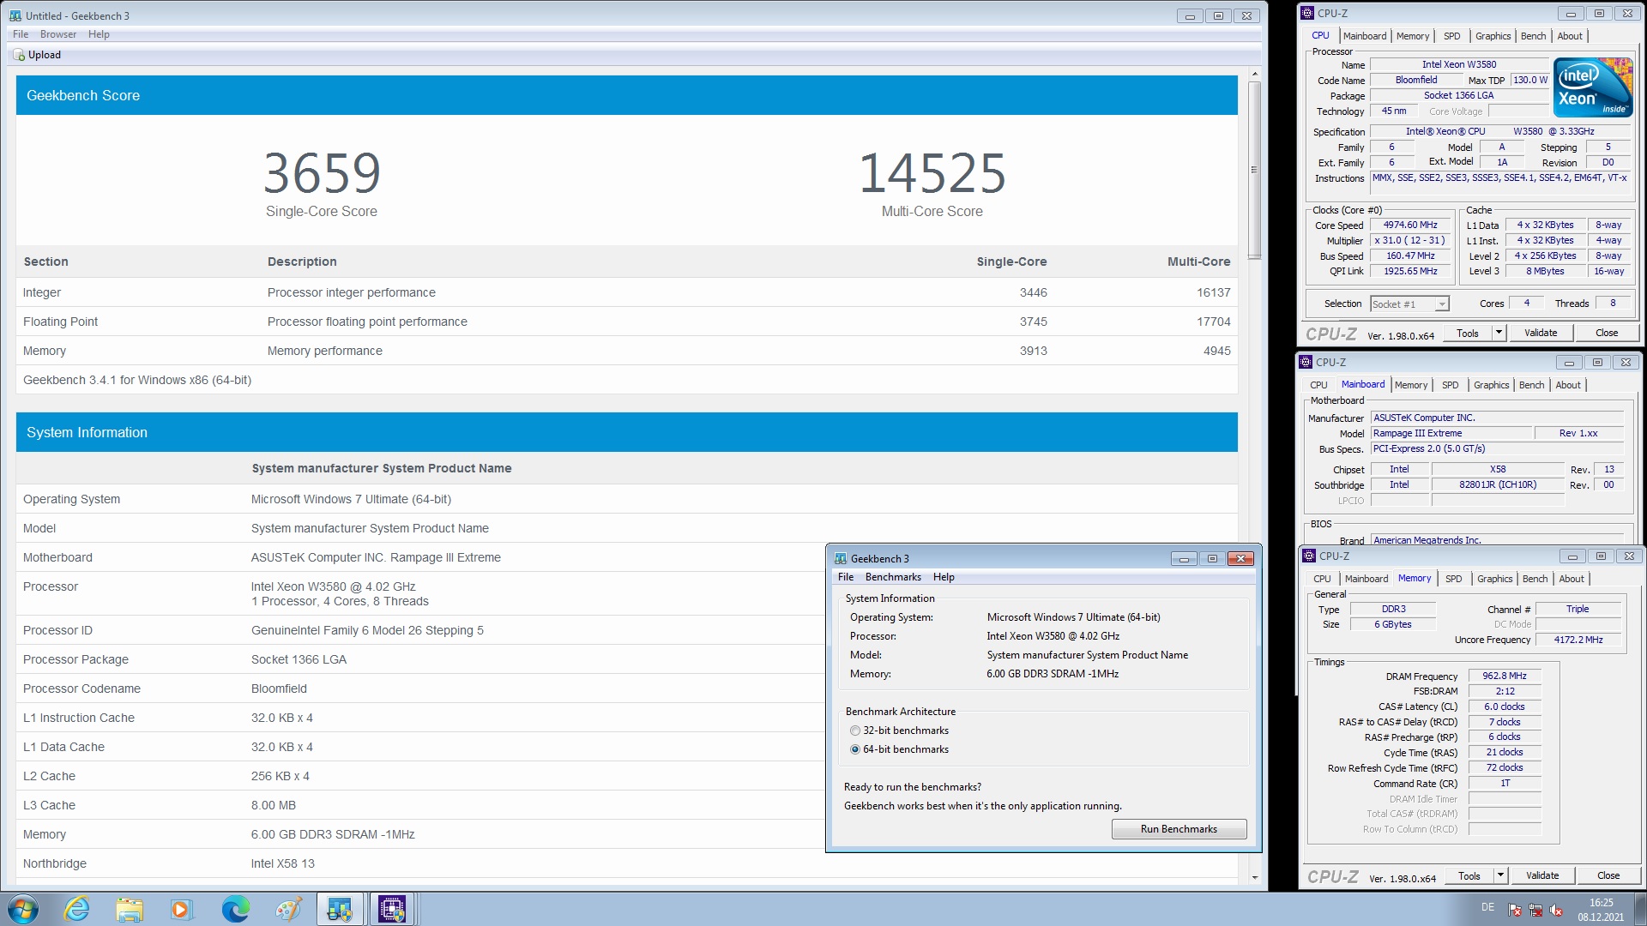This screenshot has height=926, width=1647.
Task: Expand Tools arrow in CPU-Z Memory window
Action: pos(1500,875)
